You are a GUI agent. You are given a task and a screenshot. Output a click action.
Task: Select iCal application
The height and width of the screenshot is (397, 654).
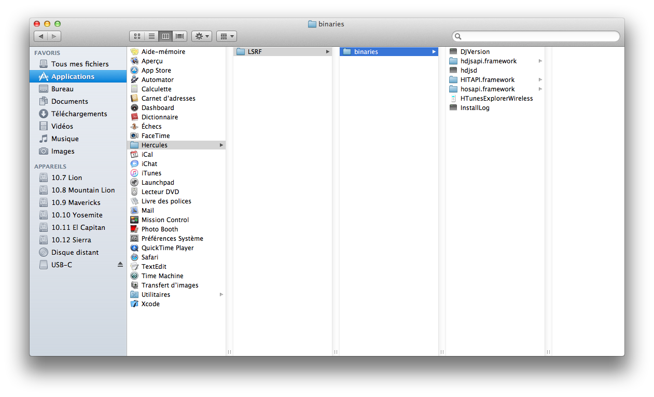177,154
